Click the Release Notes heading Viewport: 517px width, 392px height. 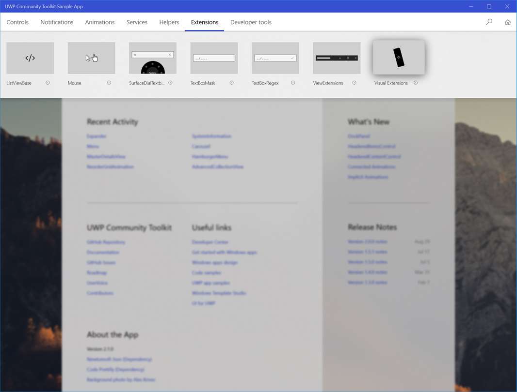[372, 227]
